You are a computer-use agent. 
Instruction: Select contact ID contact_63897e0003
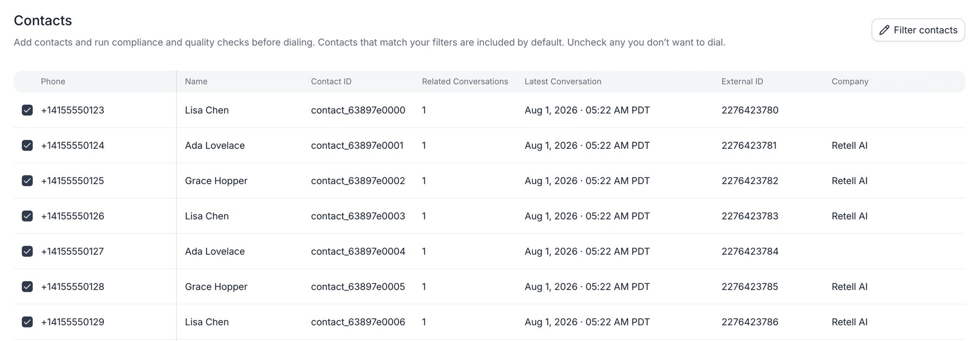(x=358, y=216)
